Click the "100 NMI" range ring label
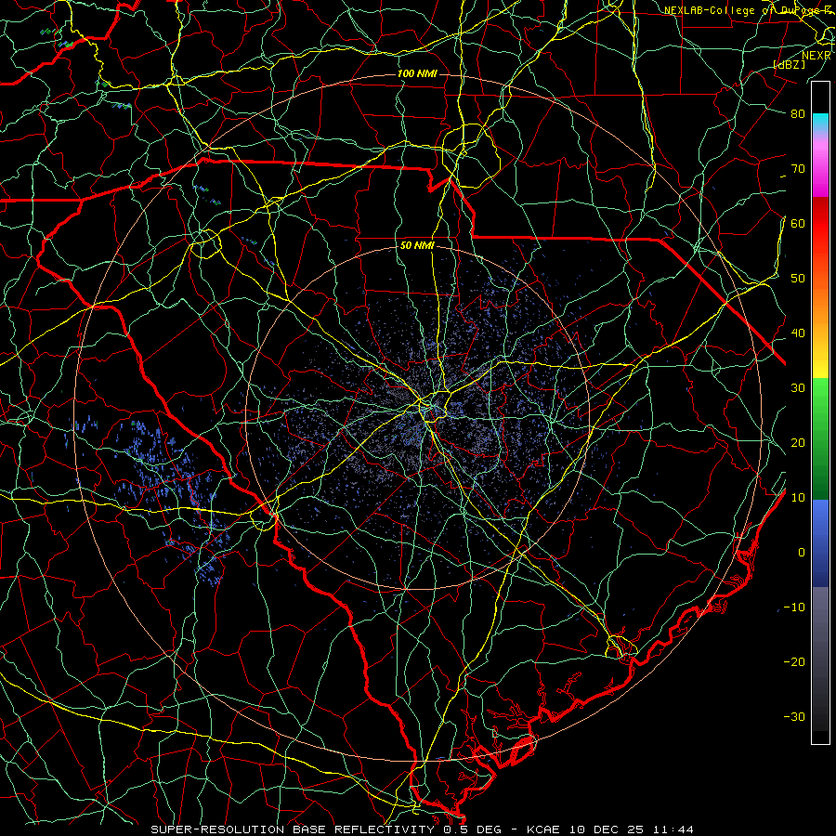This screenshot has height=836, width=836. [x=417, y=73]
